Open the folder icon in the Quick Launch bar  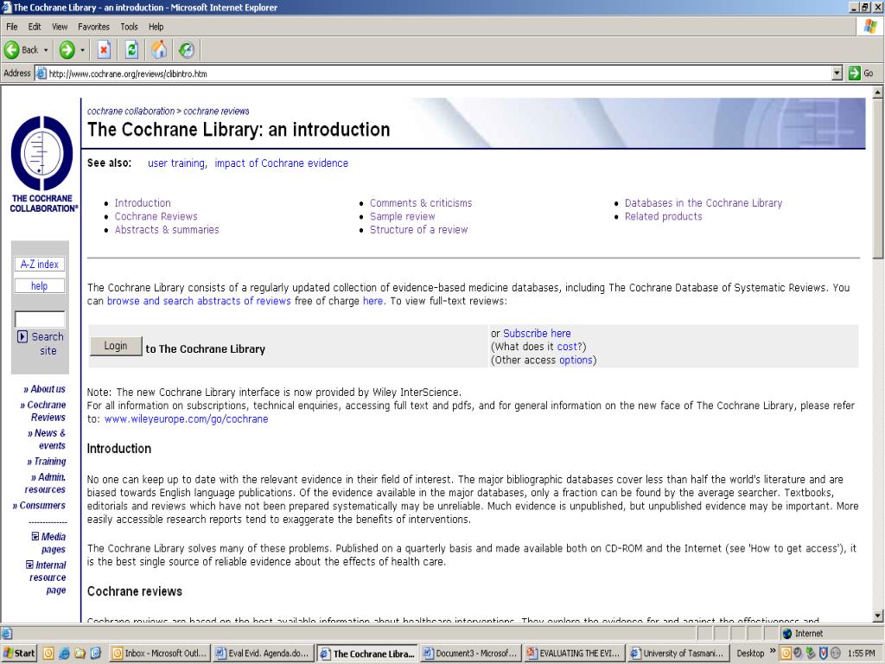80,654
